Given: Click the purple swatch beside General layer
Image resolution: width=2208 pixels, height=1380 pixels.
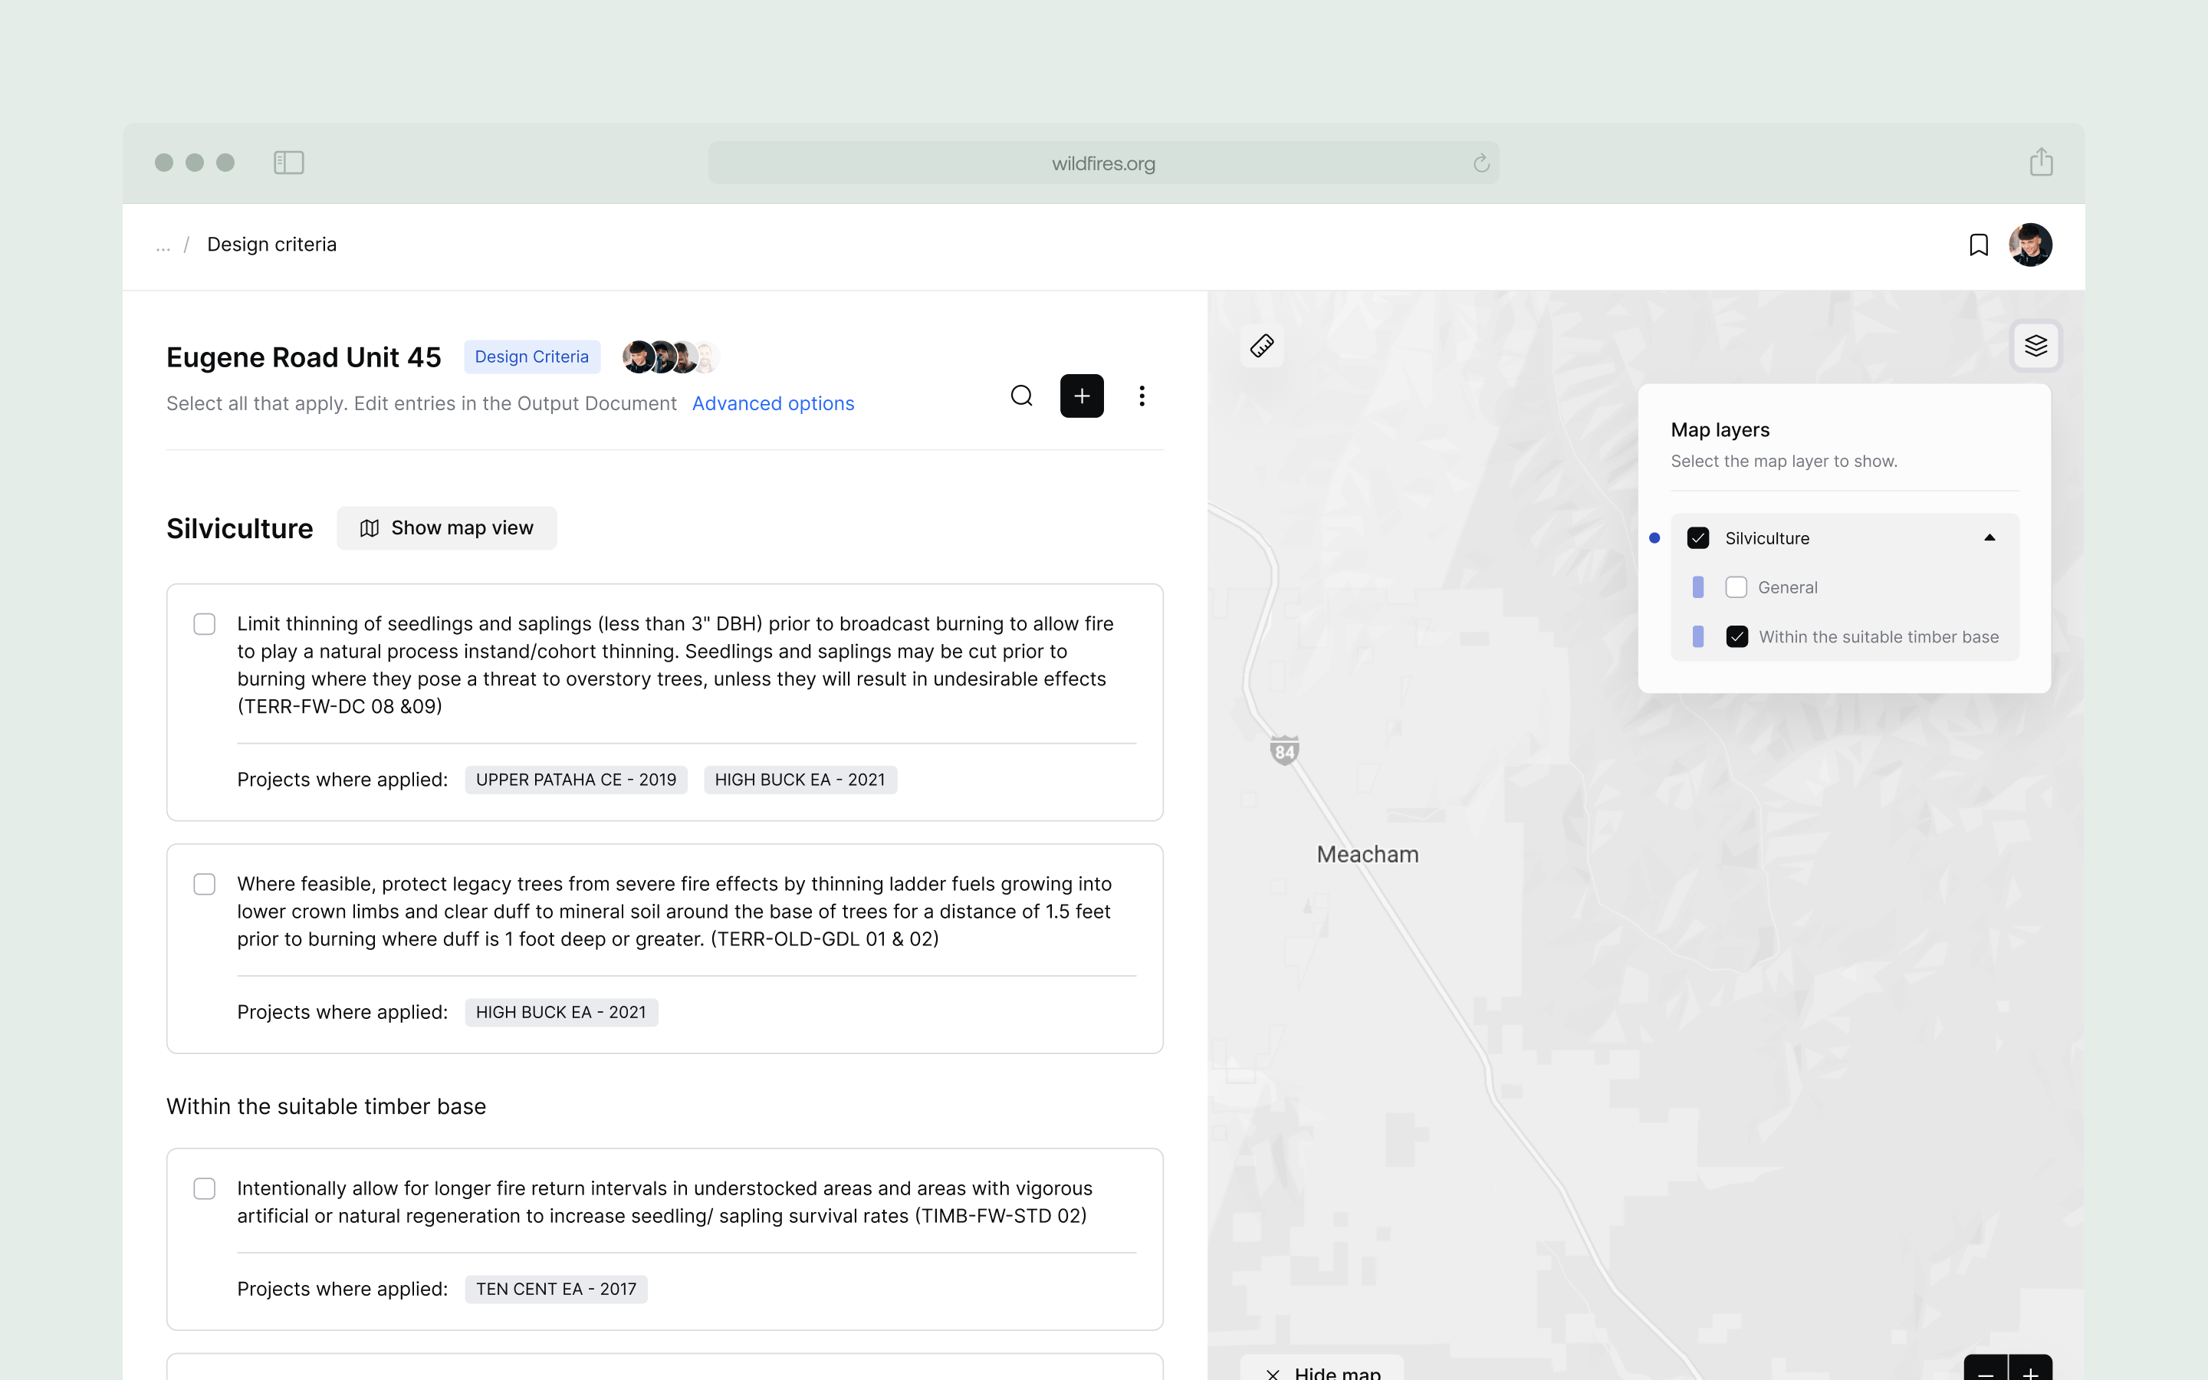Looking at the screenshot, I should 1697,588.
